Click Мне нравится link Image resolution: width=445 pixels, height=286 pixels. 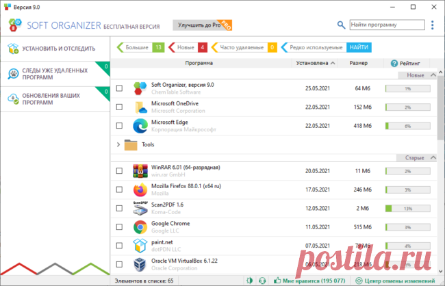click(x=314, y=281)
